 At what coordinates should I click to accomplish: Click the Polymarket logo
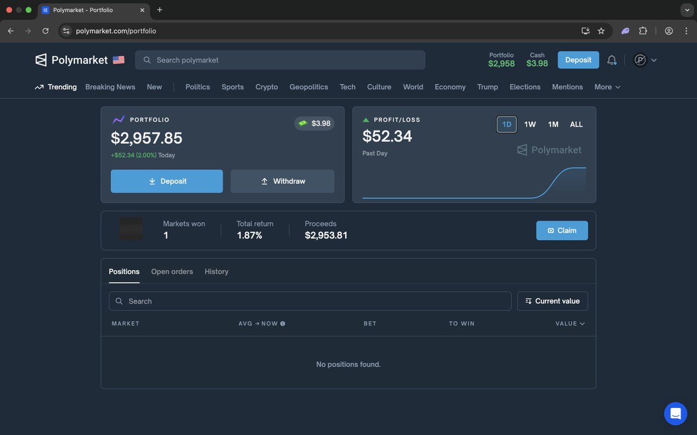pyautogui.click(x=40, y=60)
